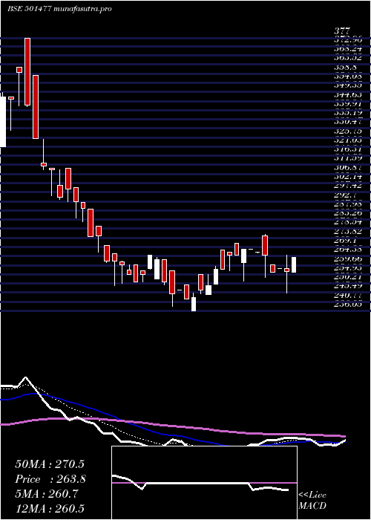Click the last white candlestick on the right
The width and height of the screenshot is (371, 520).
pos(294,265)
